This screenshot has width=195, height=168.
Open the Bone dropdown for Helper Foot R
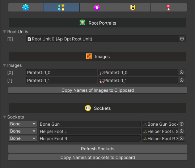coord(23,138)
